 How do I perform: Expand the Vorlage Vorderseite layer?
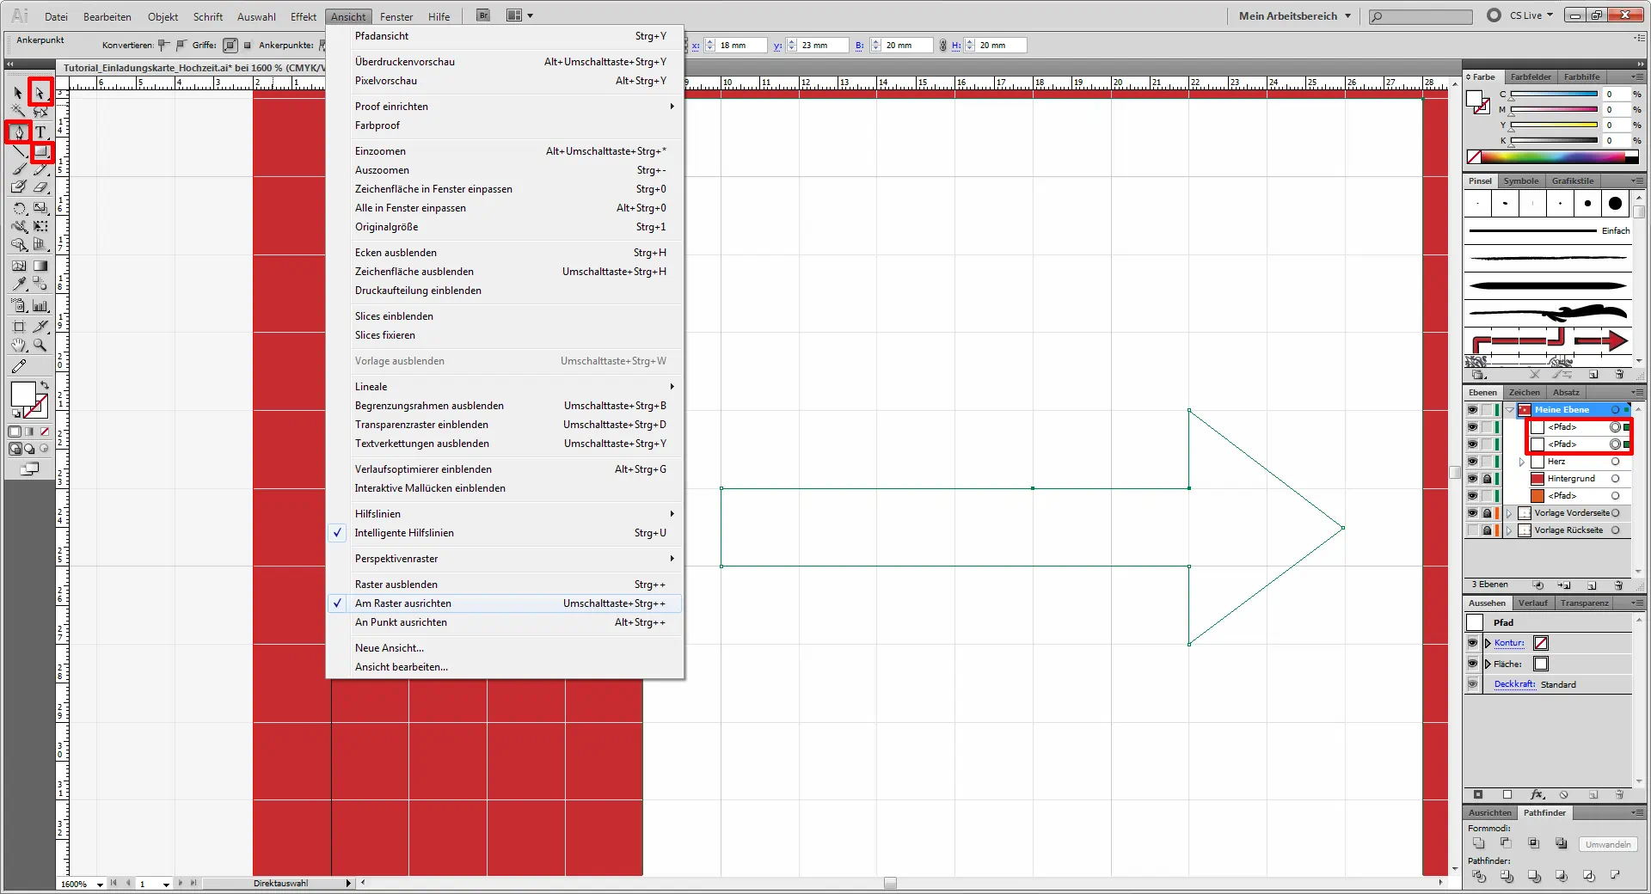pyautogui.click(x=1509, y=513)
